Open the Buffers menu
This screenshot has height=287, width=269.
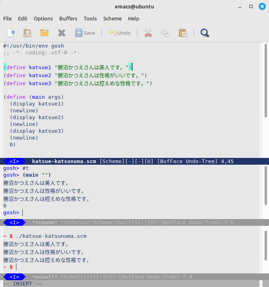[x=68, y=19]
